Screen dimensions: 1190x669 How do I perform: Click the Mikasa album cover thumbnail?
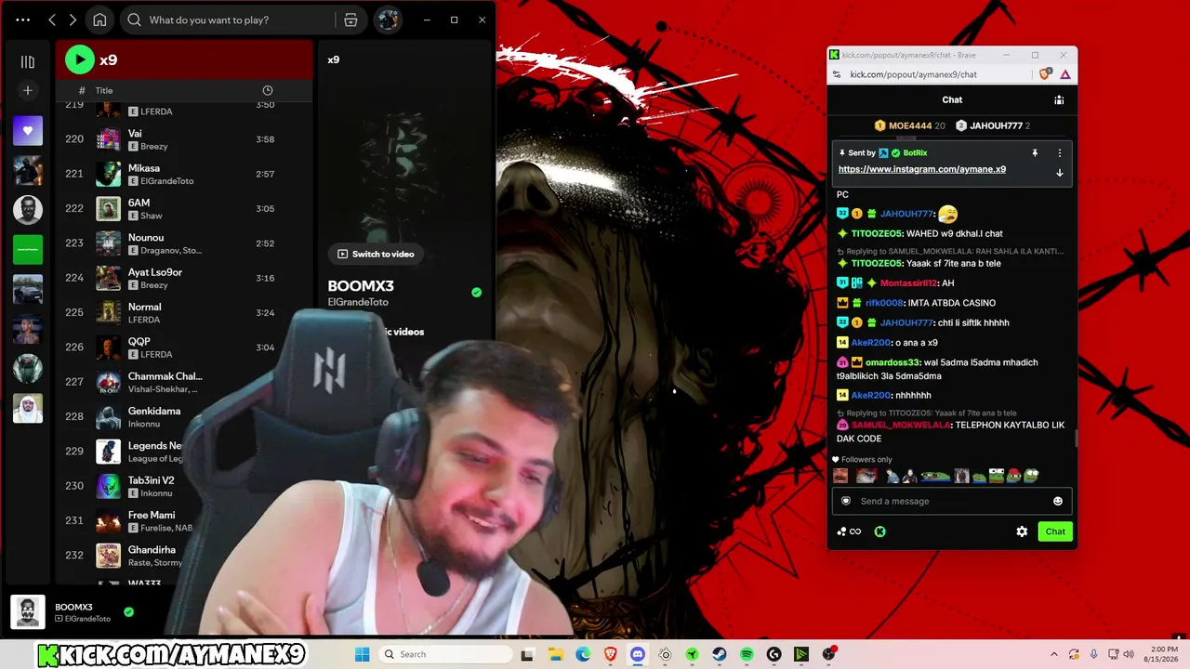(x=109, y=174)
